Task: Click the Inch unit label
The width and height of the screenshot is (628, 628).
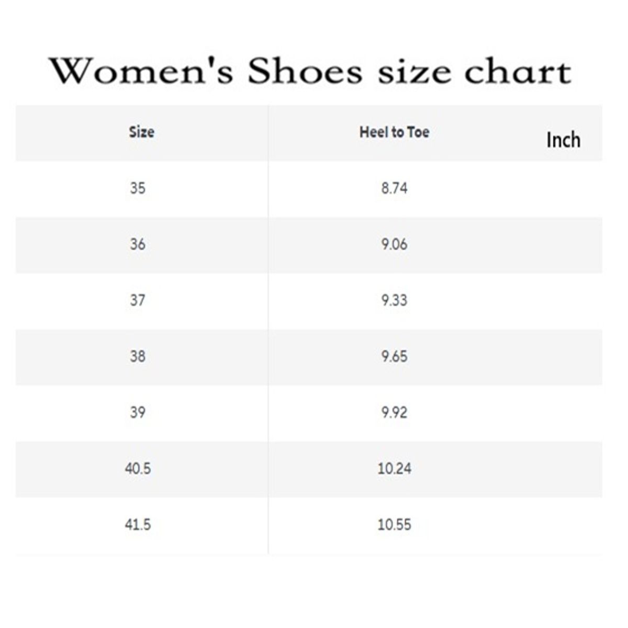Action: 564,140
